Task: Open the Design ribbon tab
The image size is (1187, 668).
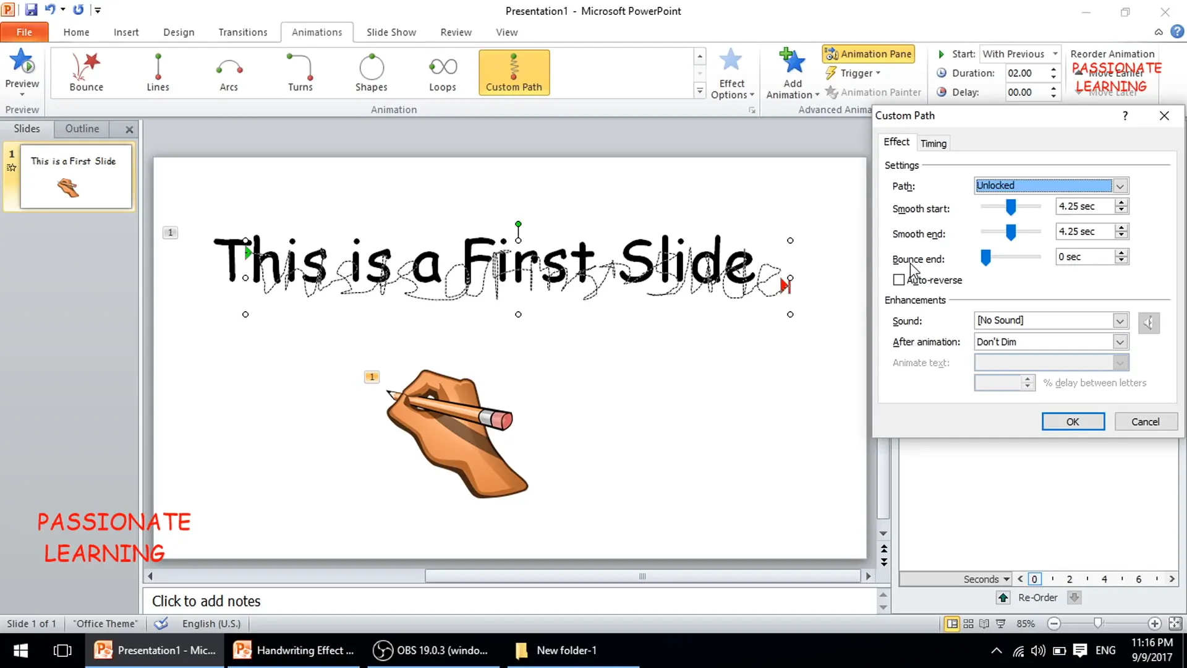Action: (x=179, y=32)
